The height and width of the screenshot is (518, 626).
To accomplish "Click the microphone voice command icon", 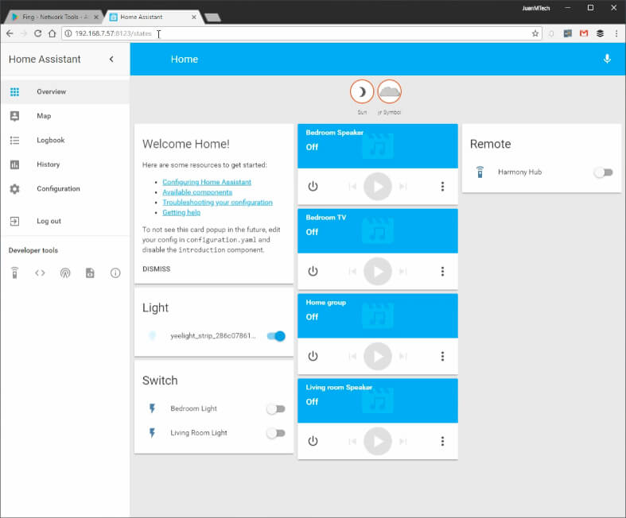I will point(607,59).
